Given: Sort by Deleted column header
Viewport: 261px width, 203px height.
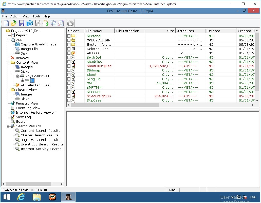Looking at the screenshot, I should (x=221, y=31).
